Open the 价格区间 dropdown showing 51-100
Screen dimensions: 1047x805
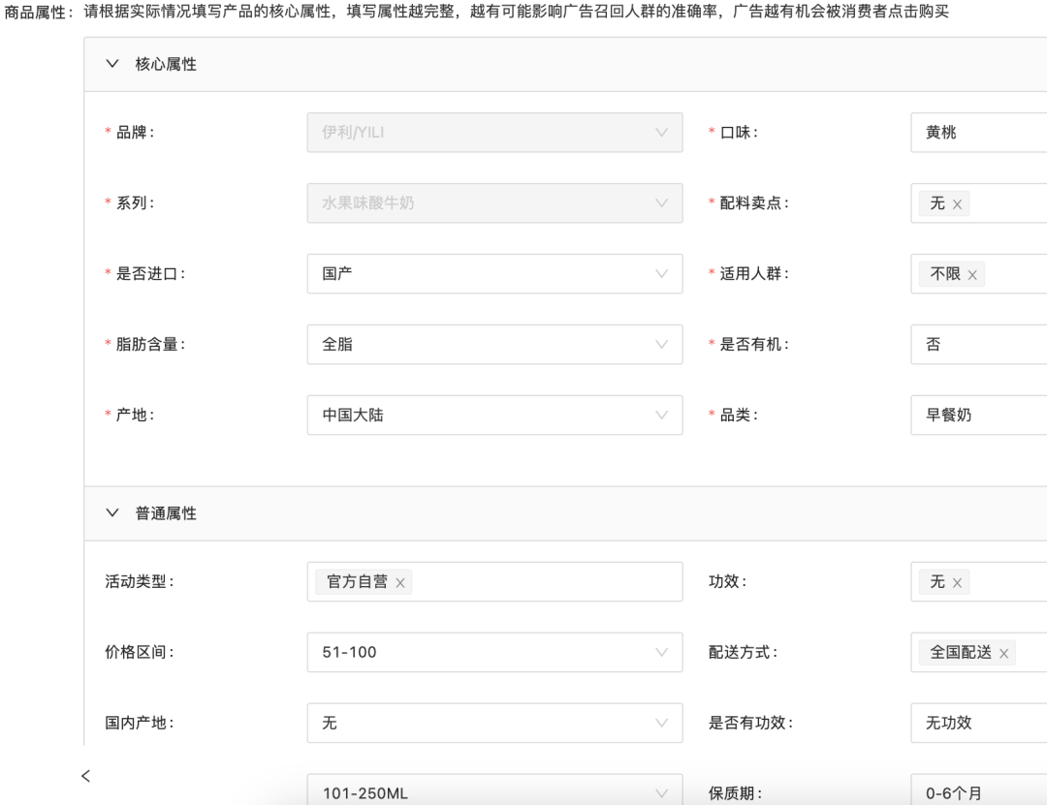tap(494, 652)
